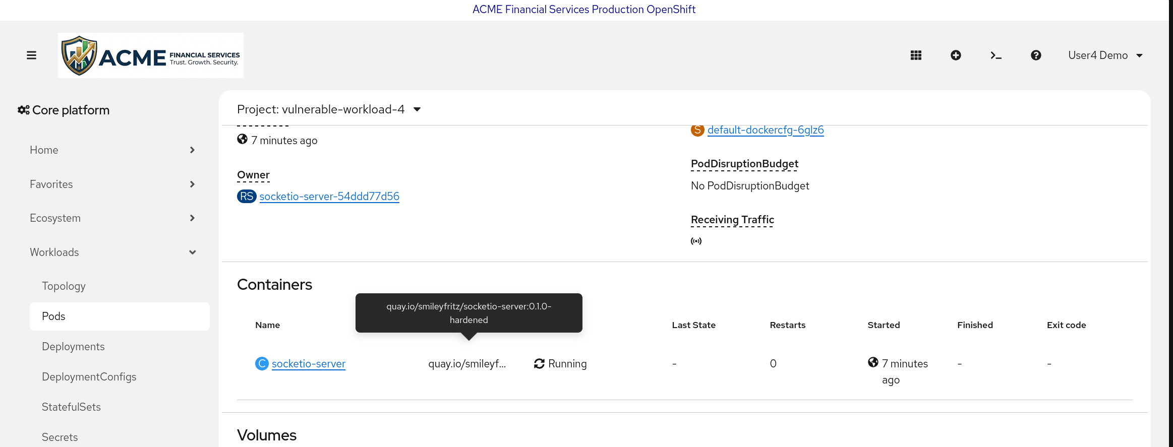
Task: Open the Project vulnerable-workload-4 selector
Action: [329, 109]
